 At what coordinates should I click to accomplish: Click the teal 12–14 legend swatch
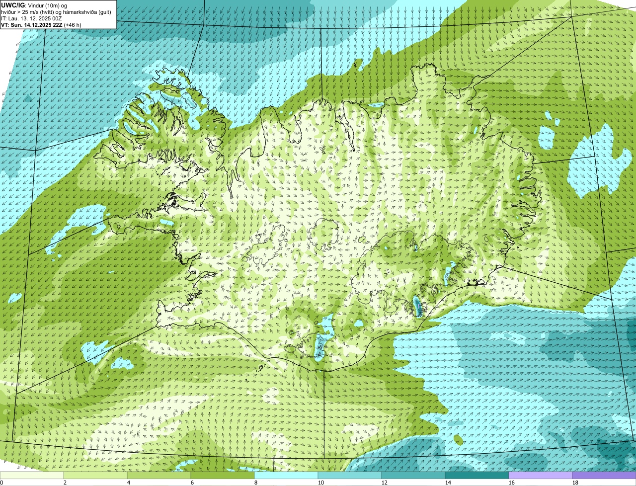(413, 476)
